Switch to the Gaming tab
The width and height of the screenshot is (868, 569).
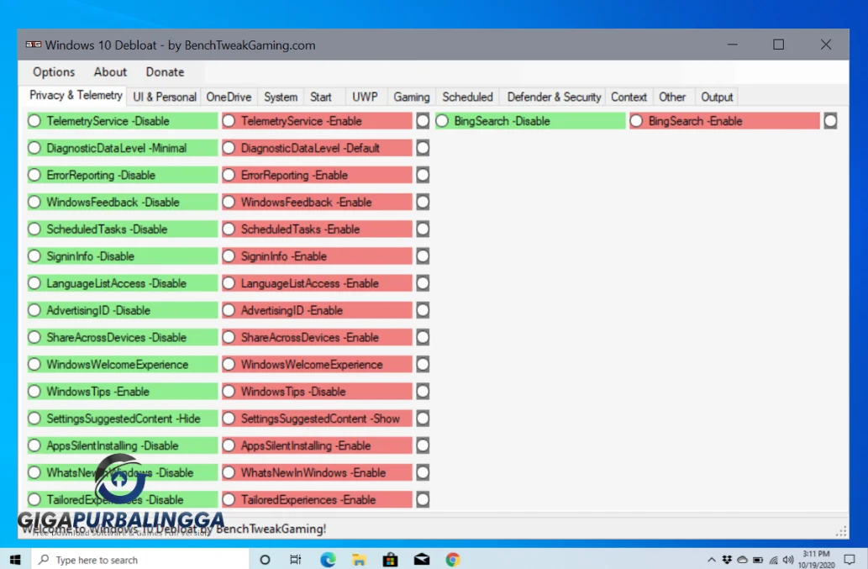pyautogui.click(x=411, y=97)
